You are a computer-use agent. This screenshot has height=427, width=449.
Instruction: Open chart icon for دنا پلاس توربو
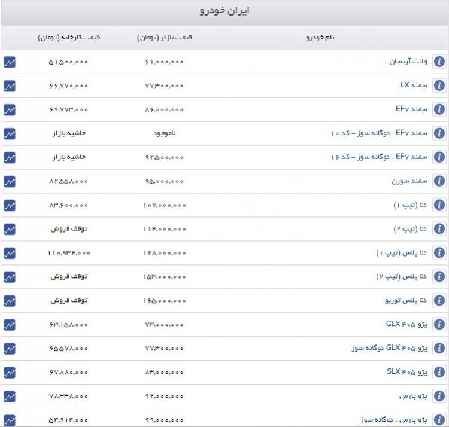pyautogui.click(x=10, y=301)
